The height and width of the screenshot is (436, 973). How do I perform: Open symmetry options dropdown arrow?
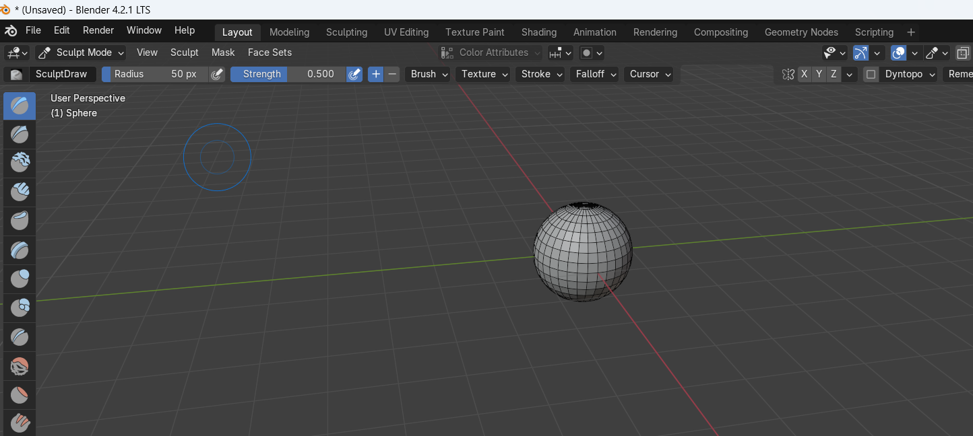850,74
